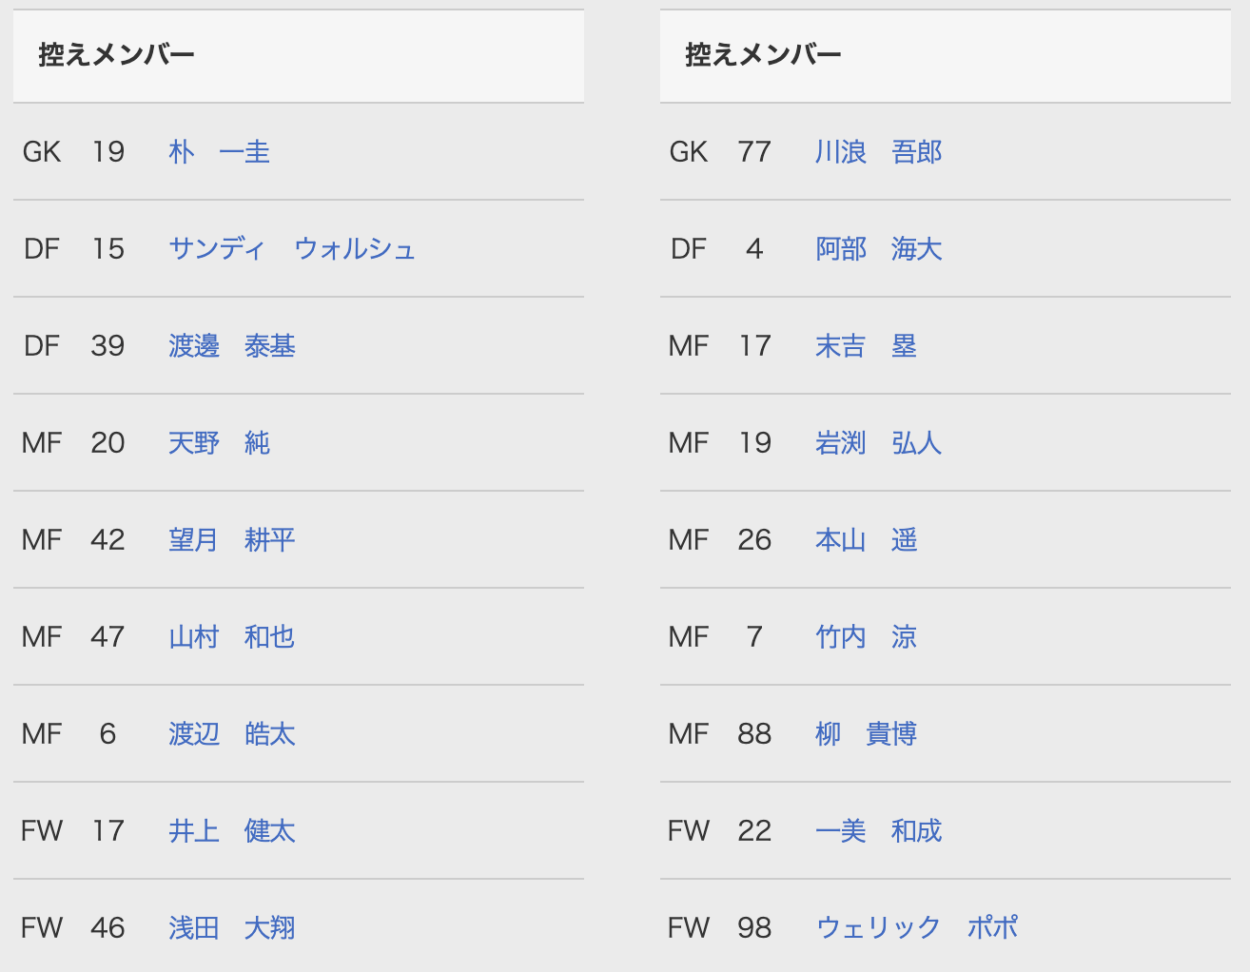Select 柳 貴博 player link

(x=866, y=734)
